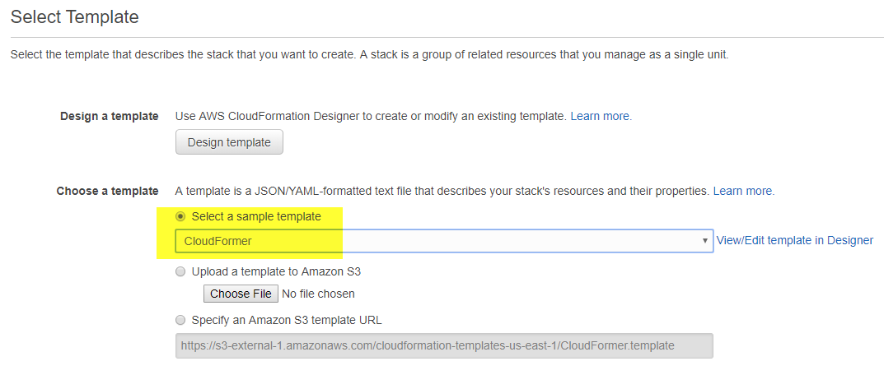The height and width of the screenshot is (375, 884).
Task: Click the No file chosen text
Action: click(318, 294)
